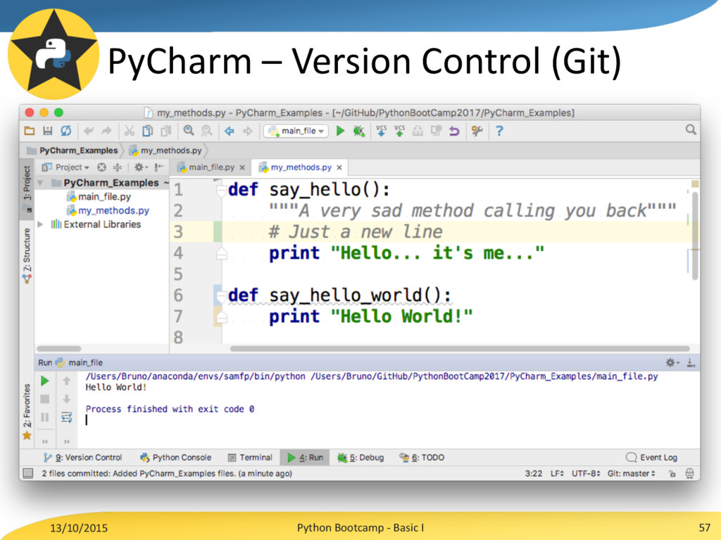Open the Terminal tool window
Screen dimensions: 721x540
(x=250, y=457)
